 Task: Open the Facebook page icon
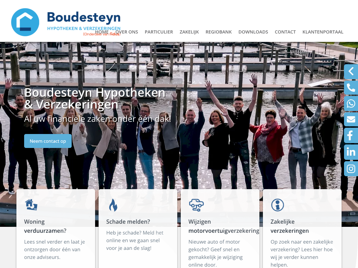click(x=351, y=136)
